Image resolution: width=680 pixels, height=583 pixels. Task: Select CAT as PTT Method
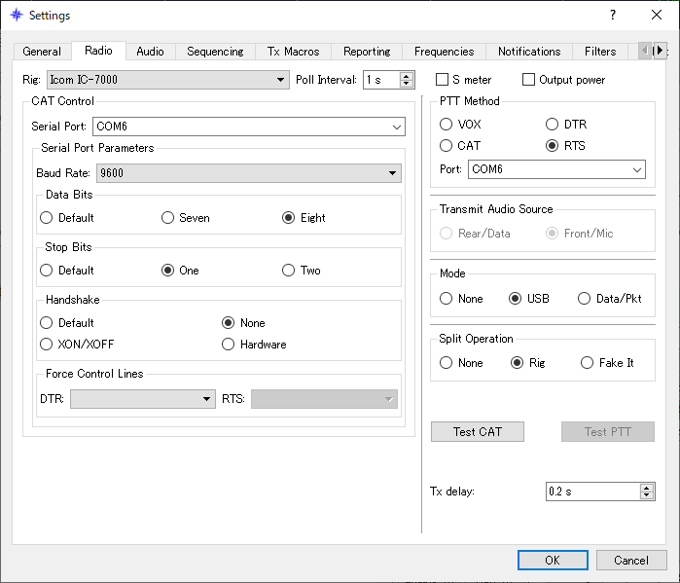pyautogui.click(x=446, y=146)
